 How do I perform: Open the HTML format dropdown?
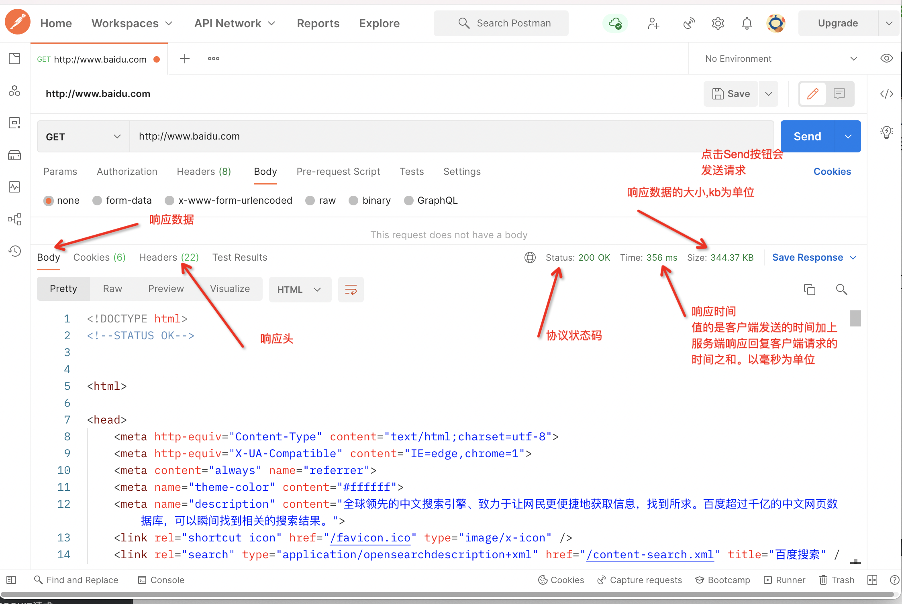click(x=300, y=289)
